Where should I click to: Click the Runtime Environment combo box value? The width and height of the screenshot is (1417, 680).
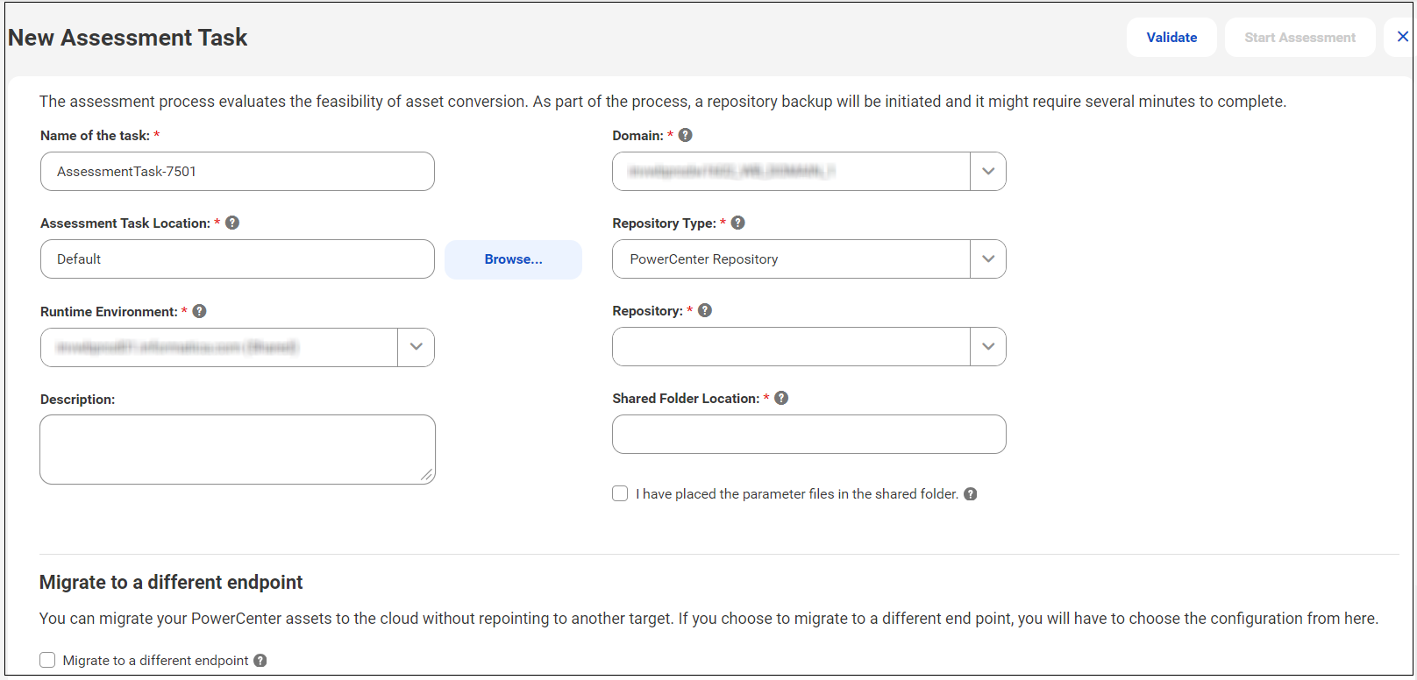coord(219,348)
